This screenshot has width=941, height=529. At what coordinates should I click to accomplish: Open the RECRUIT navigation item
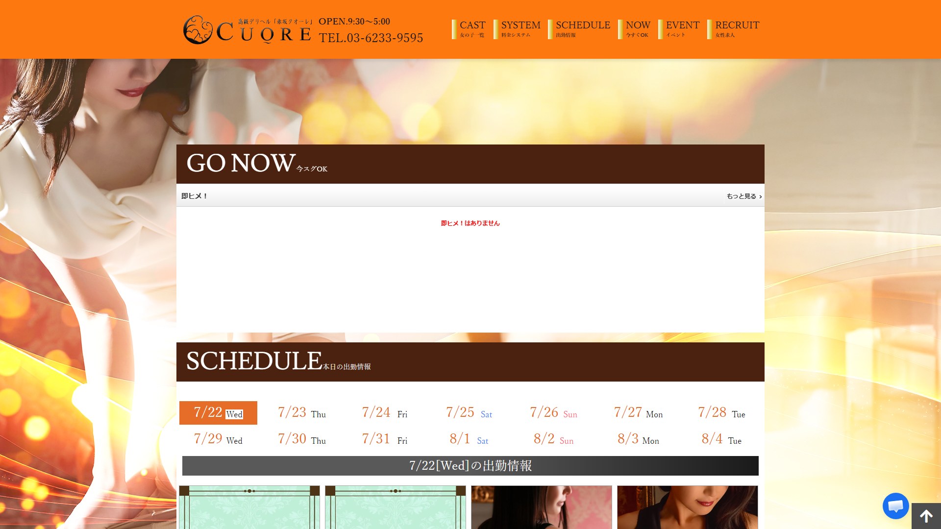733,29
